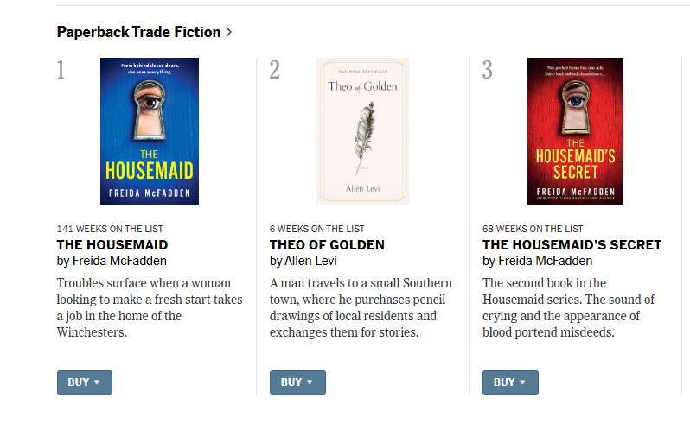Image resolution: width=690 pixels, height=423 pixels.
Task: Click THE HOUSEMAID'S SECRET title text
Action: point(572,245)
